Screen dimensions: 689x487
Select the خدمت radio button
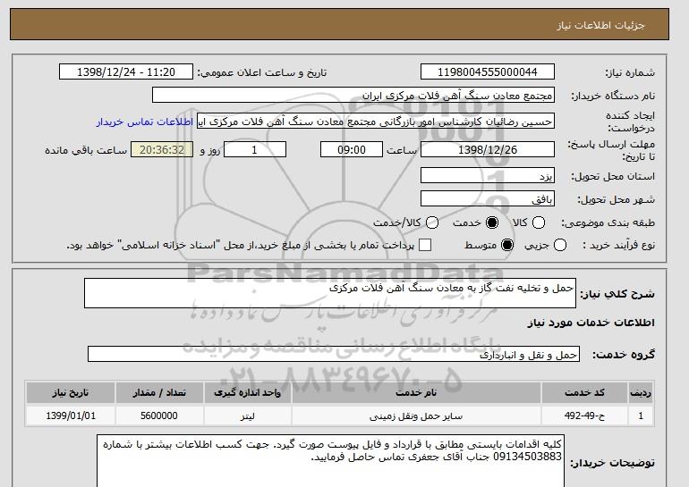(492, 223)
